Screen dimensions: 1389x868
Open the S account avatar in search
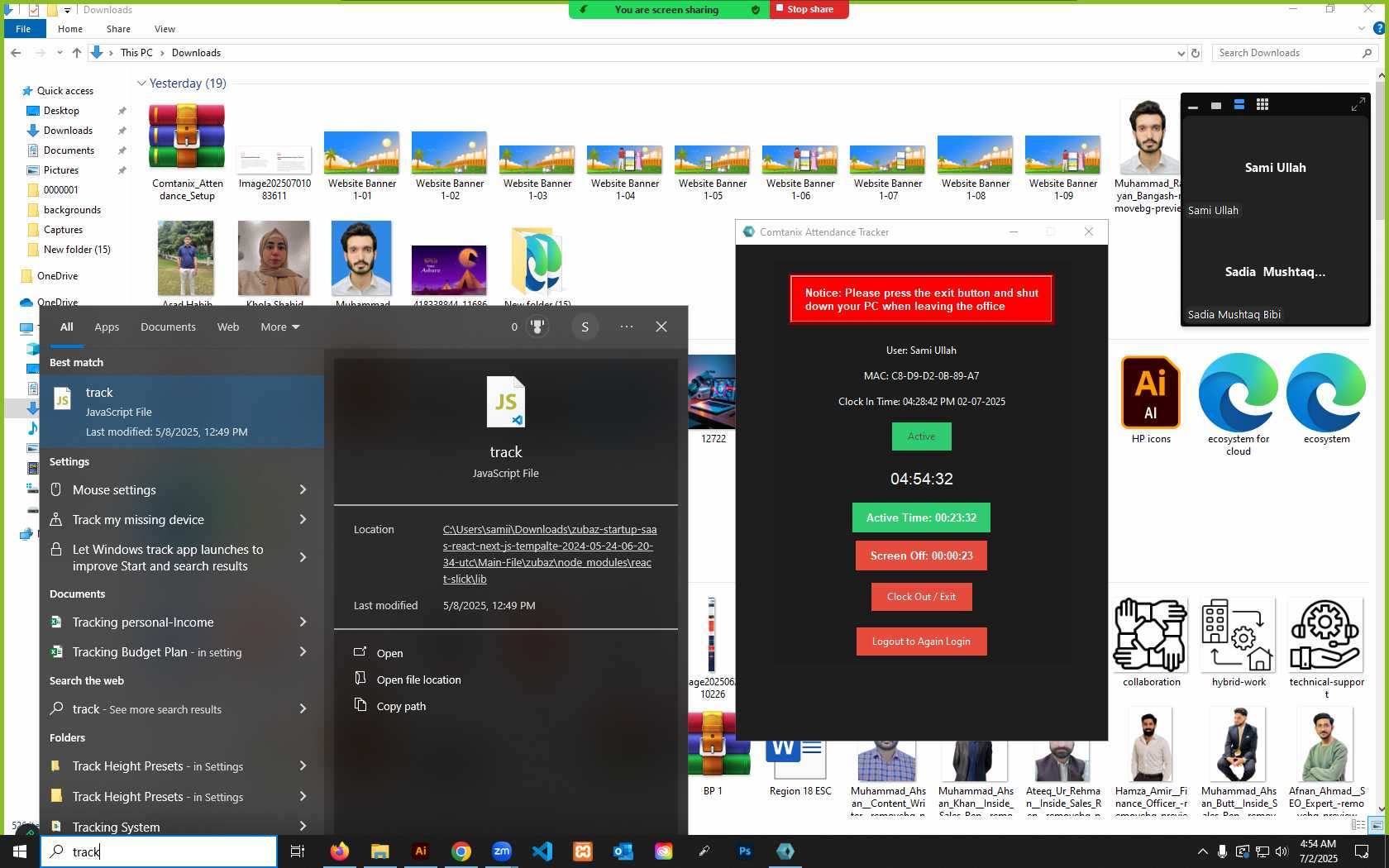(x=585, y=327)
